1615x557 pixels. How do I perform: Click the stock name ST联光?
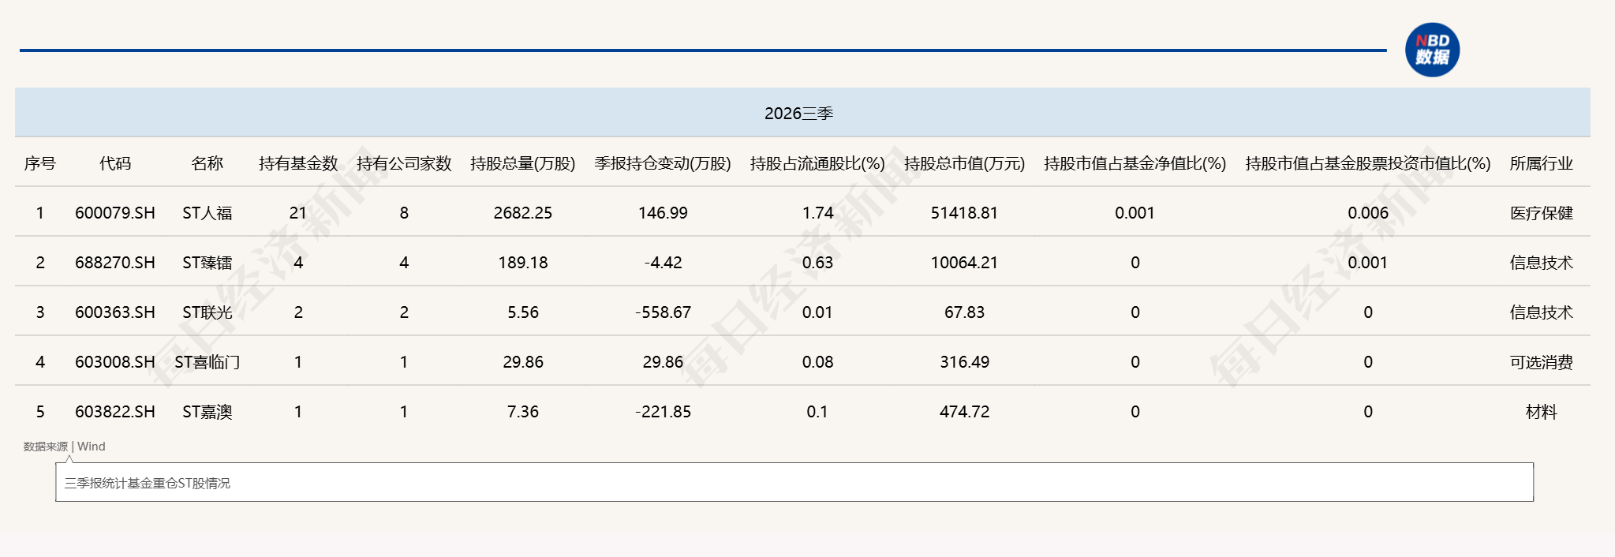207,312
